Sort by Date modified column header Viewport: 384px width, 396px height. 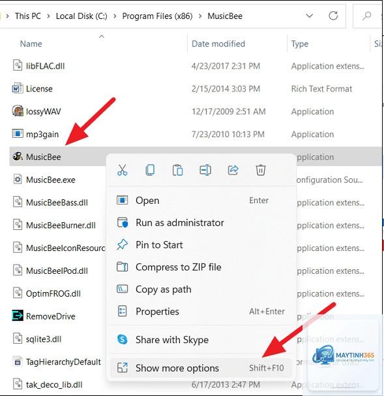point(218,44)
